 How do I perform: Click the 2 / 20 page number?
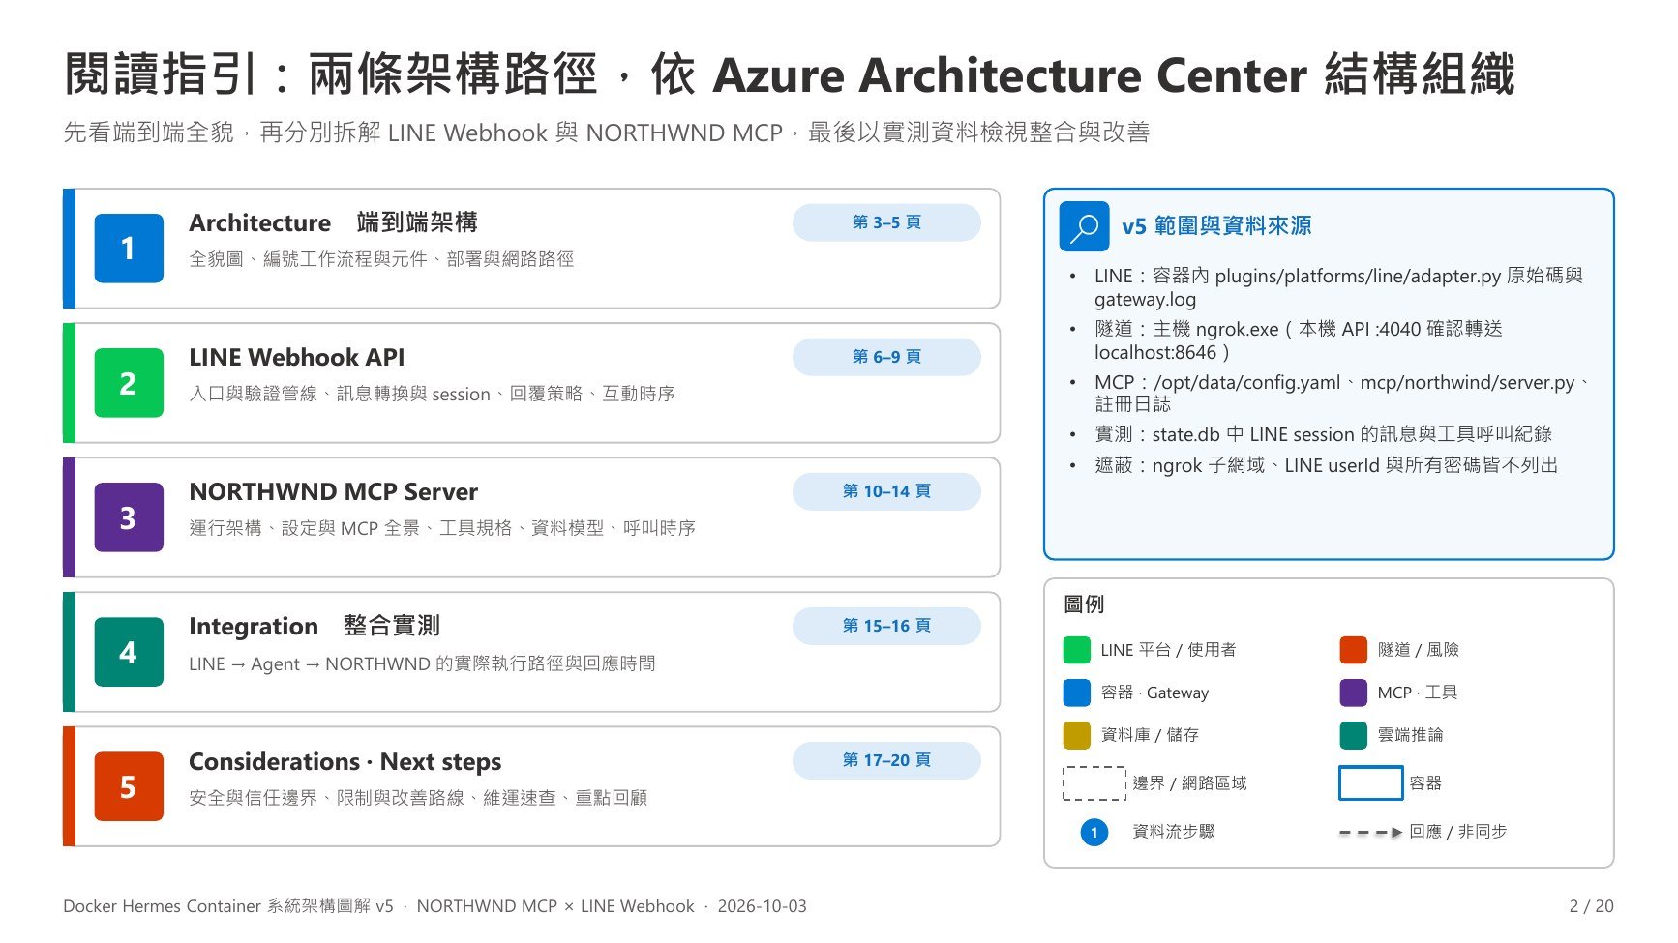1591,906
